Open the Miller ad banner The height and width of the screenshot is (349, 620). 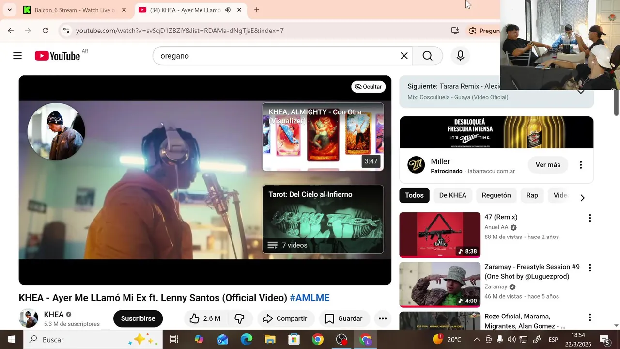[496, 132]
